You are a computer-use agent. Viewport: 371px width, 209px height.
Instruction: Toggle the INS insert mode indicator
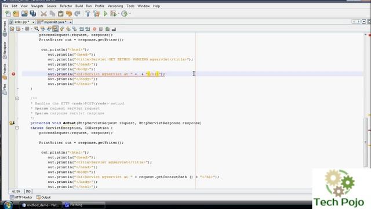click(x=28, y=191)
